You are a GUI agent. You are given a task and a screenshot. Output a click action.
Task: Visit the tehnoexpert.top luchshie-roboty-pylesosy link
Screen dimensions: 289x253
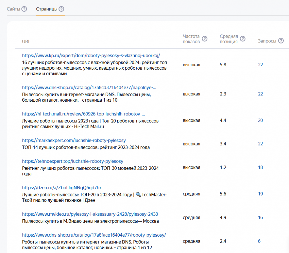[73, 161]
